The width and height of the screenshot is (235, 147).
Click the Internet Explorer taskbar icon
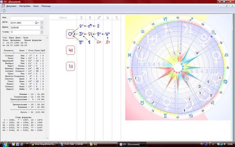22,144
